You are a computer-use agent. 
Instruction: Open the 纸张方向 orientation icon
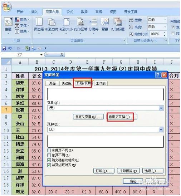[52, 25]
